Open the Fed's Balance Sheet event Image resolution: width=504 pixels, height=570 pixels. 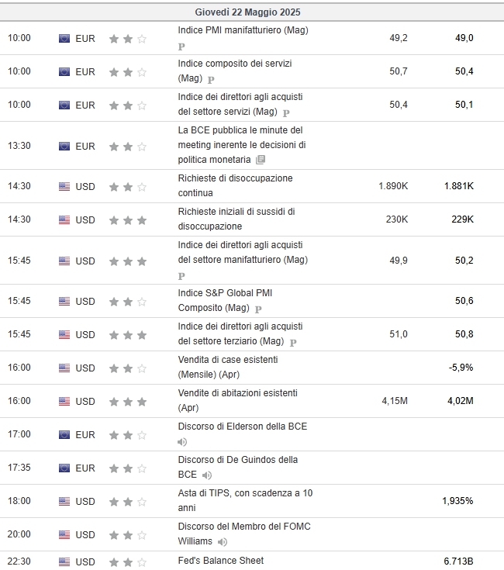click(220, 561)
